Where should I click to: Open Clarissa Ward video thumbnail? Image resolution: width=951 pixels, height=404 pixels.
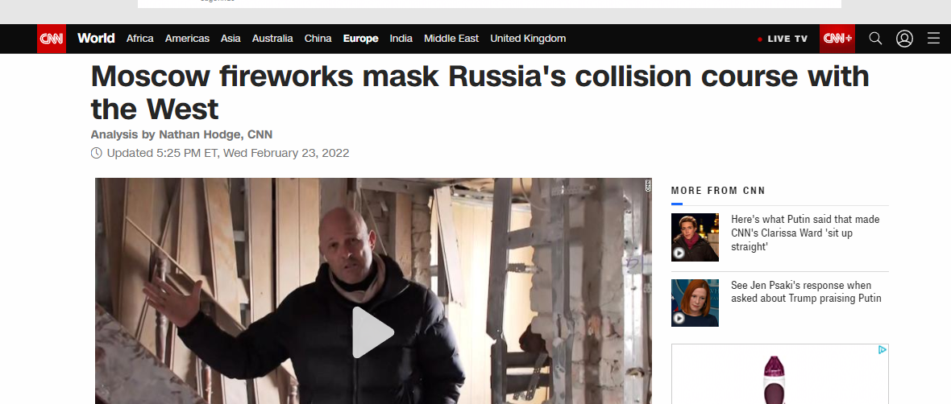point(695,237)
